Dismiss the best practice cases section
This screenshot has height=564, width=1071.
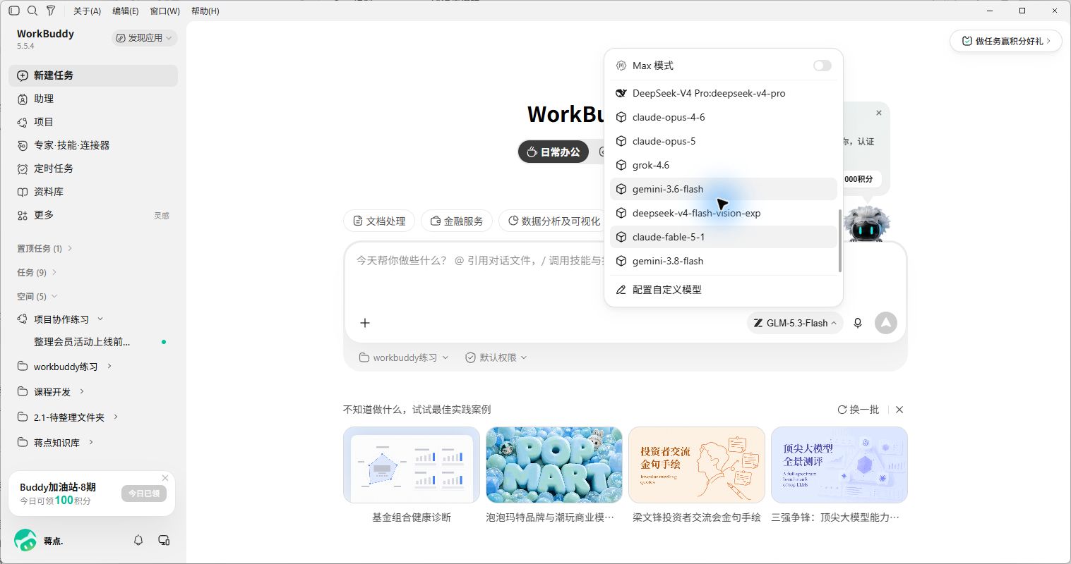(x=899, y=410)
